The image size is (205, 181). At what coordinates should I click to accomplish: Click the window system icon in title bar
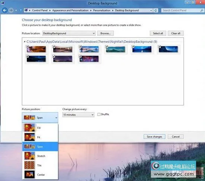click(3, 3)
